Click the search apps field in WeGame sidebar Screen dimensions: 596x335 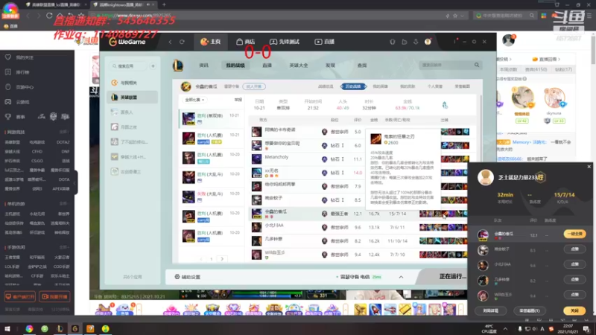click(129, 66)
